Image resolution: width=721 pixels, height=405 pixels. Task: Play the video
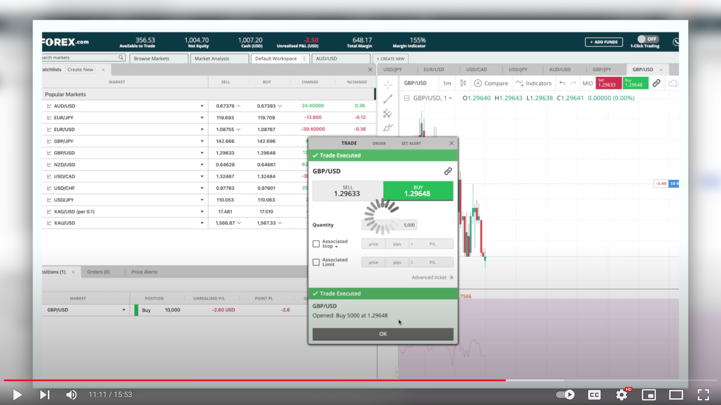pyautogui.click(x=17, y=395)
